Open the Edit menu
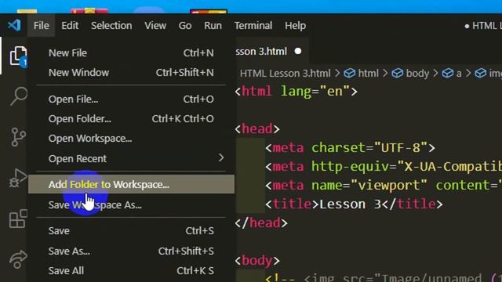This screenshot has height=282, width=502. click(x=70, y=26)
